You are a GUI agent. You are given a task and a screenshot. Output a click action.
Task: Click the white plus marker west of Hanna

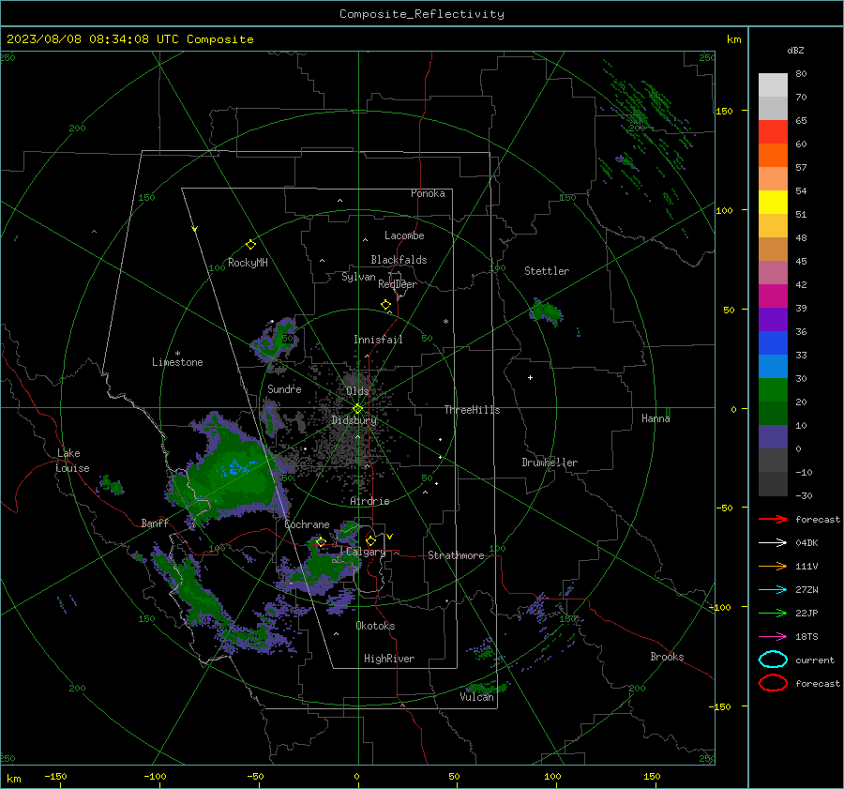530,377
